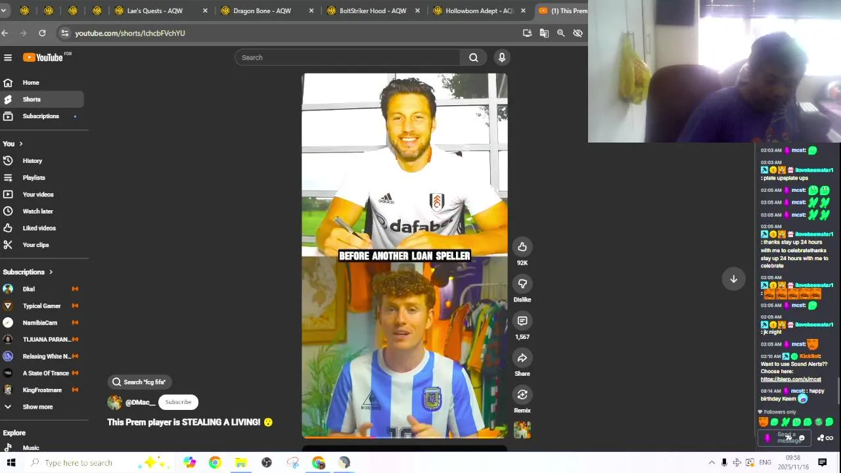Expand Show more subscriptions
841x473 pixels.
pos(41,407)
